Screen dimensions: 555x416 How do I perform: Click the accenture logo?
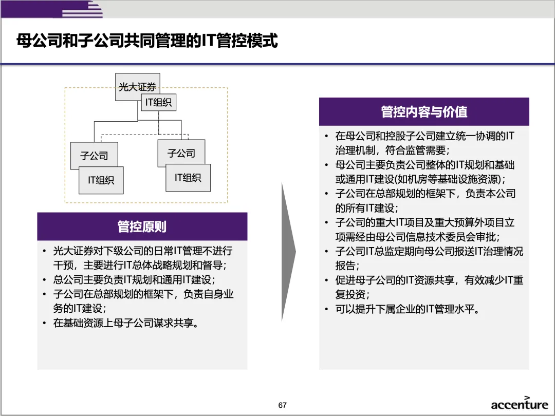pyautogui.click(x=519, y=403)
